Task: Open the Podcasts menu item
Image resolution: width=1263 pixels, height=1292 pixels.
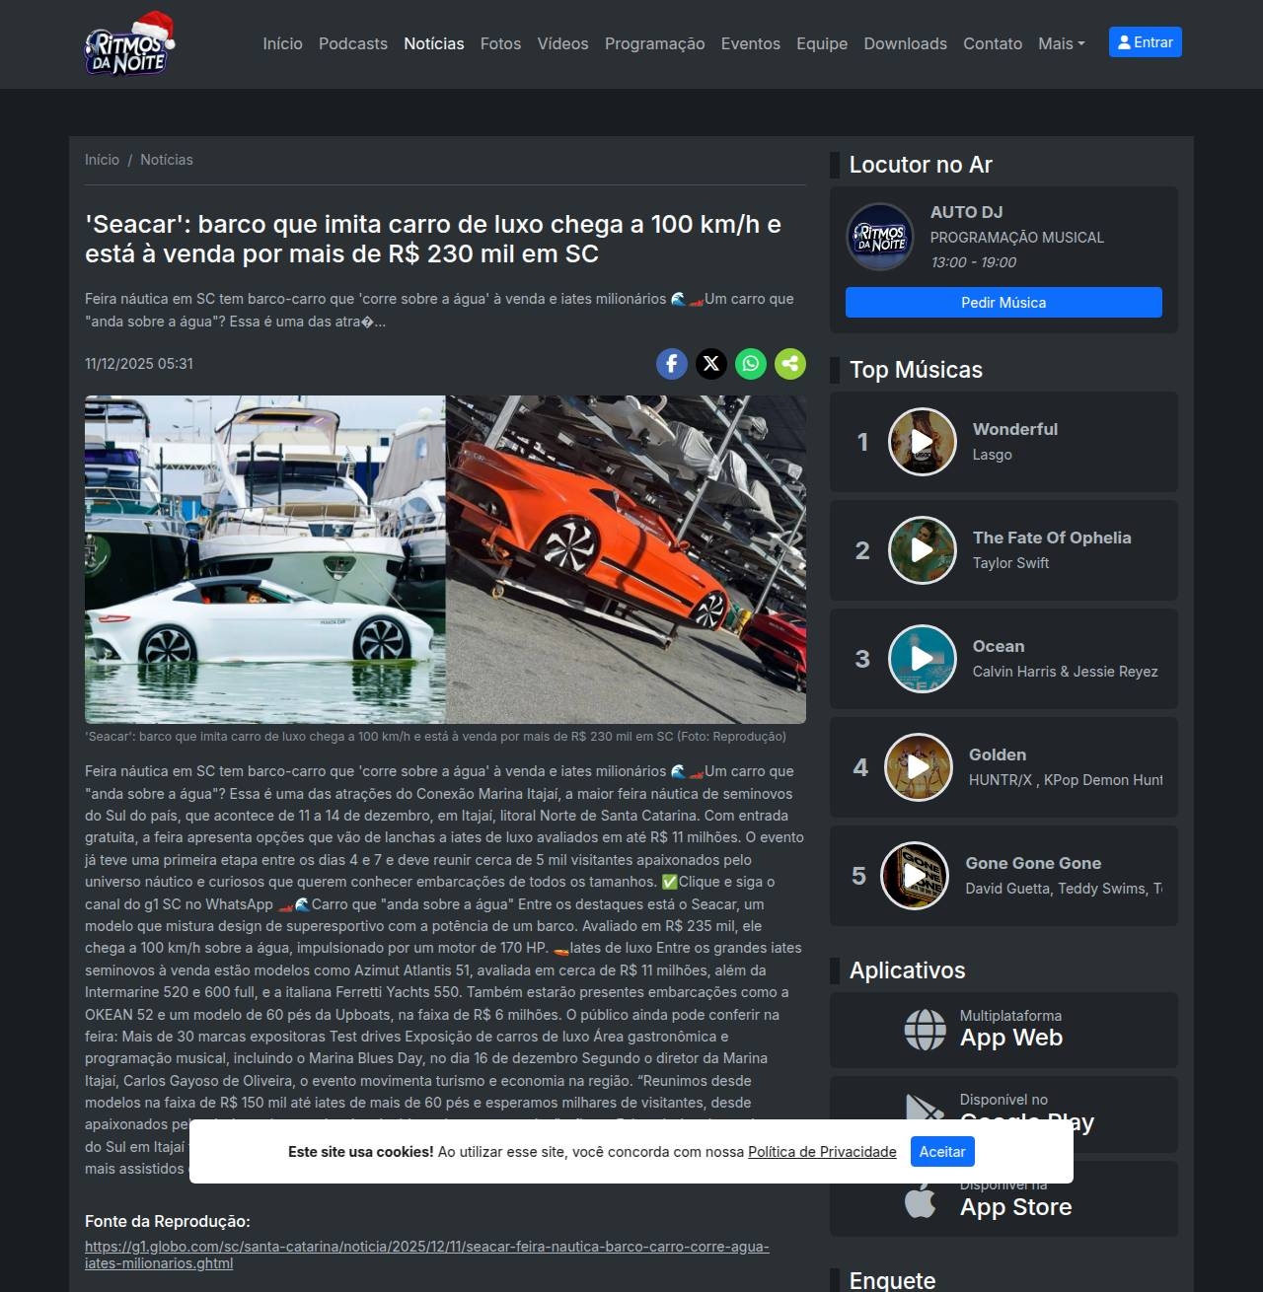Action: tap(352, 43)
